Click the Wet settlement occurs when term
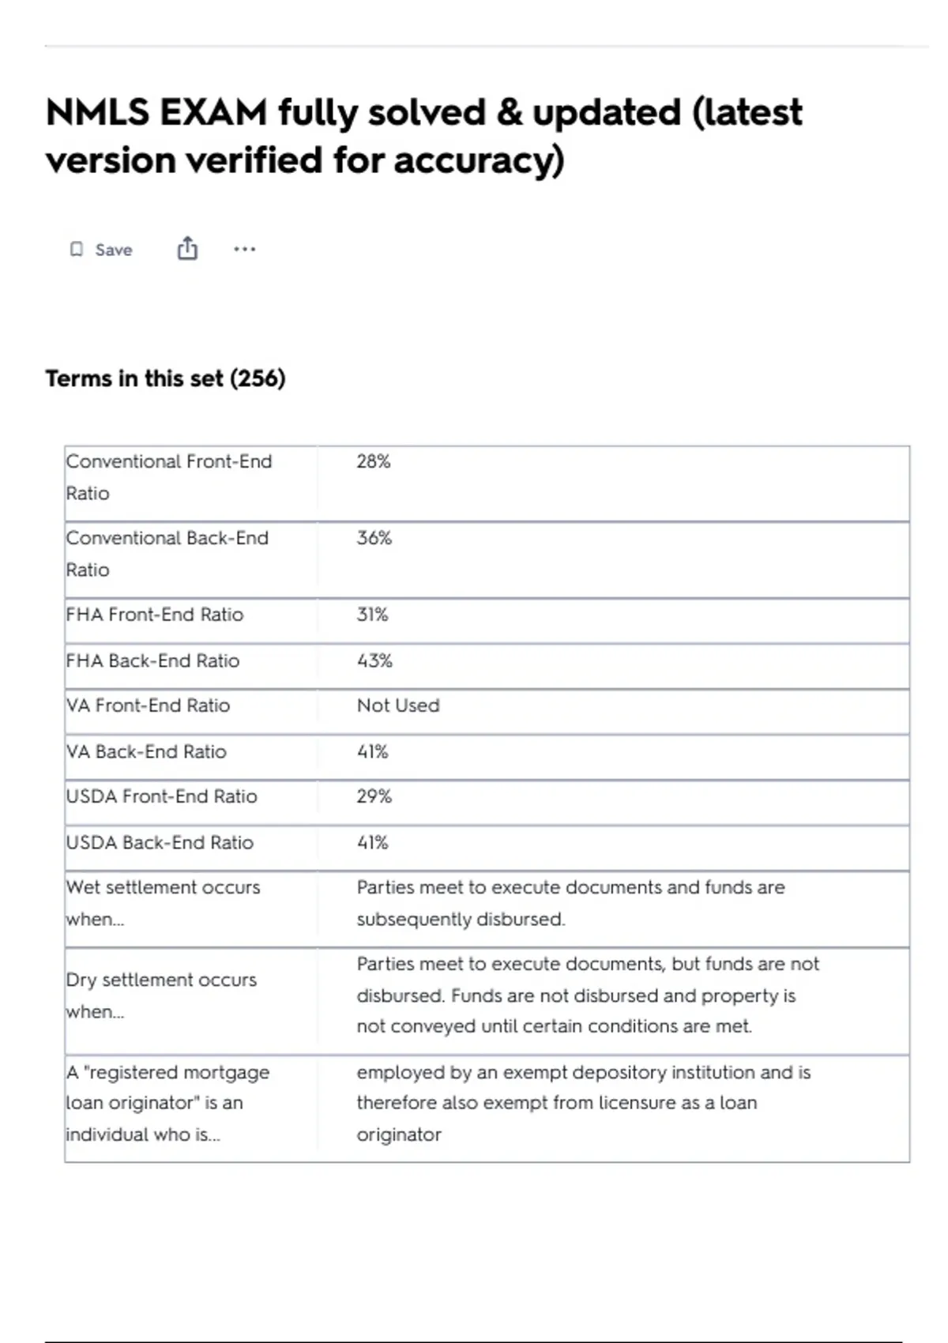 (164, 903)
